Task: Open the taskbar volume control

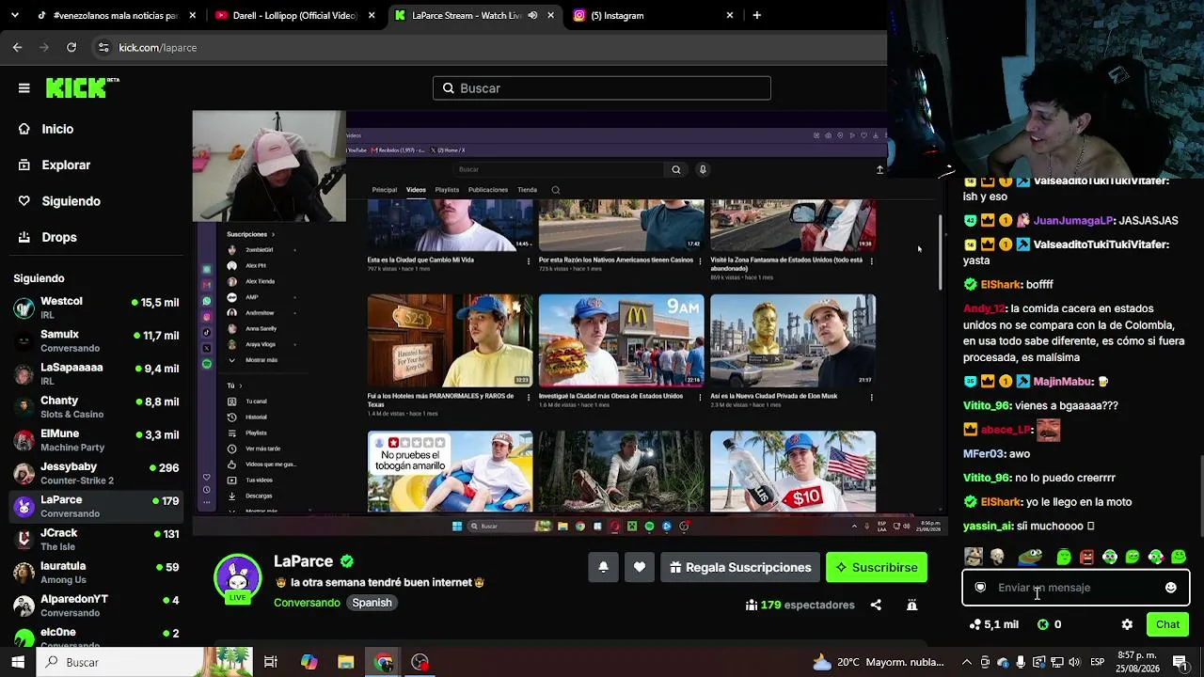Action: pyautogui.click(x=1074, y=662)
